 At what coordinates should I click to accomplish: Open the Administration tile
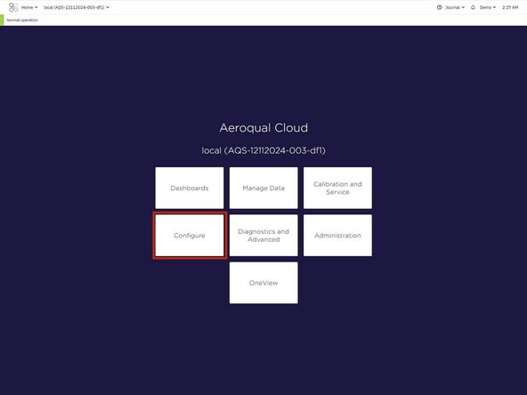click(337, 235)
